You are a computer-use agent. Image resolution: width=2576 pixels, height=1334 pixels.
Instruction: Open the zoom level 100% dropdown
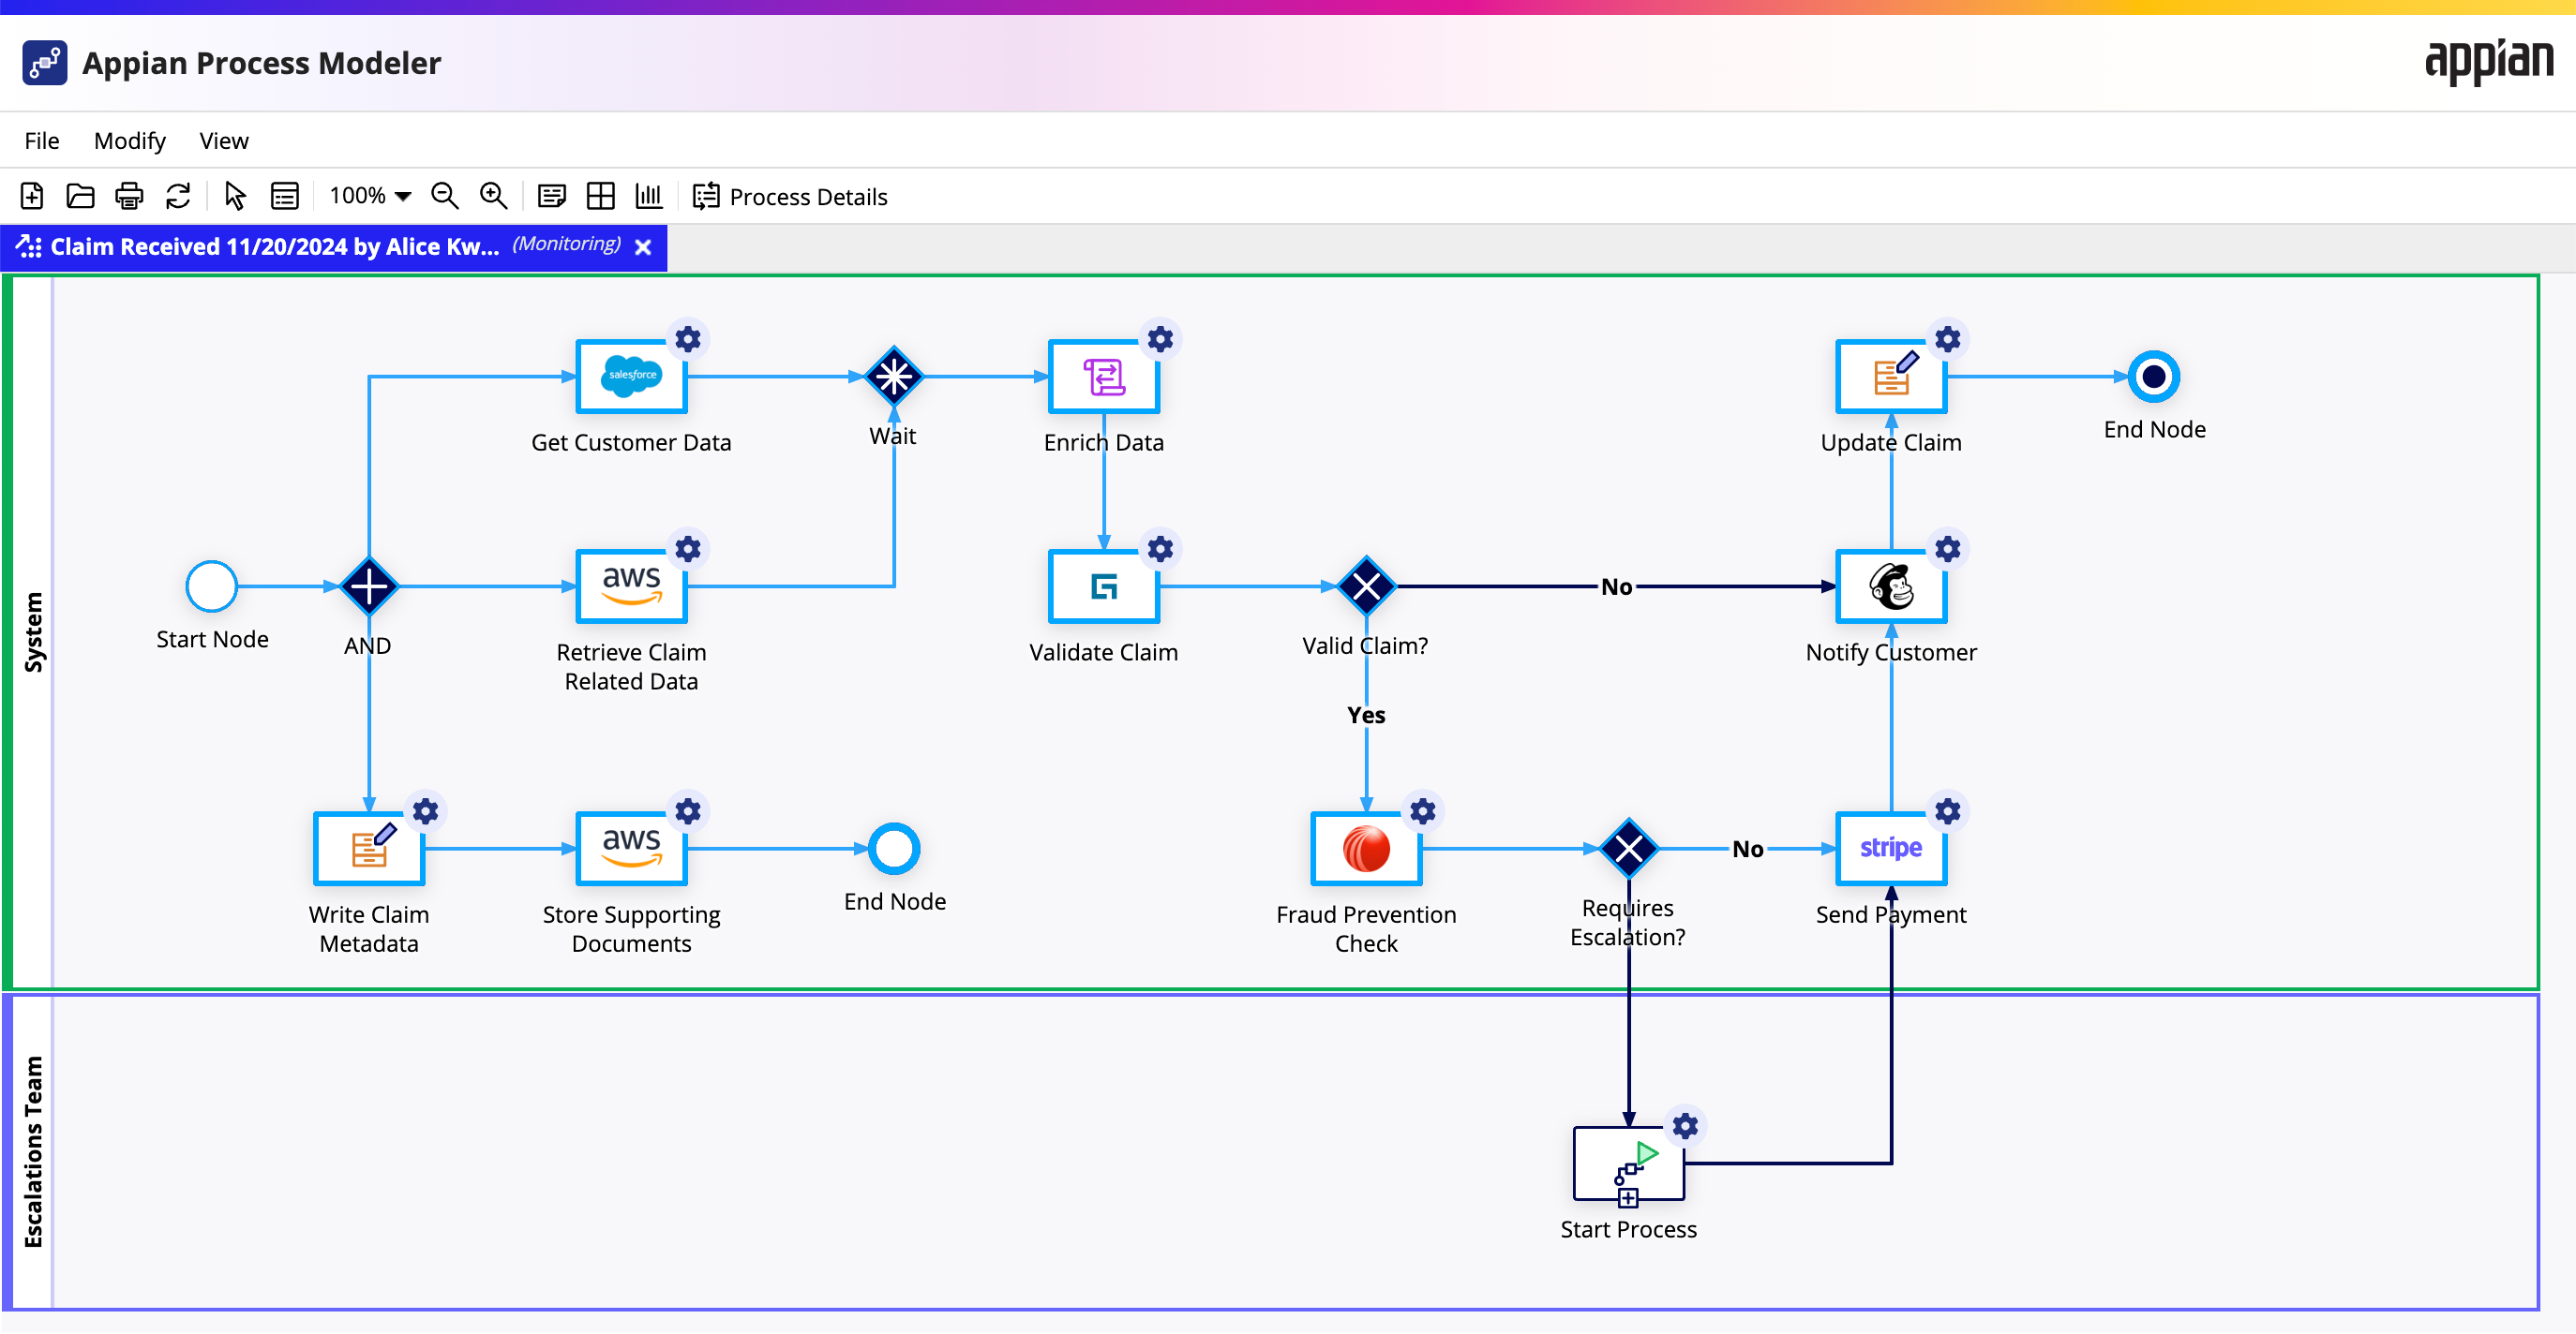pyautogui.click(x=370, y=196)
